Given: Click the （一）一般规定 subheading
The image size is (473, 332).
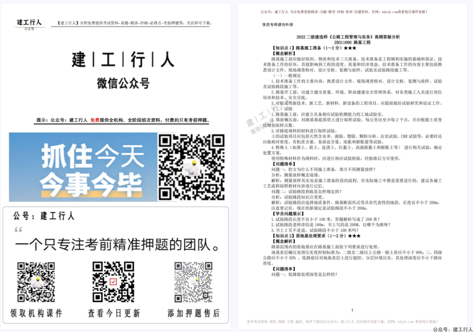Looking at the screenshot, I should (x=287, y=76).
